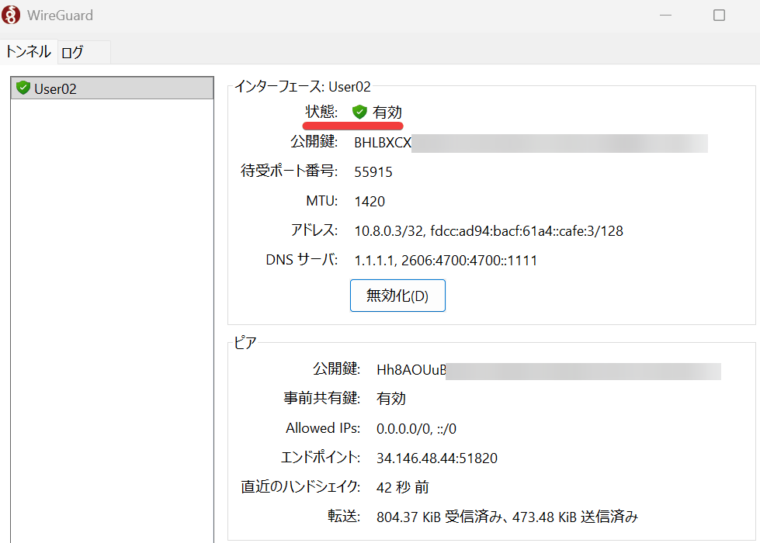This screenshot has height=543, width=760.
Task: Minimize the WireGuard window
Action: (x=665, y=16)
